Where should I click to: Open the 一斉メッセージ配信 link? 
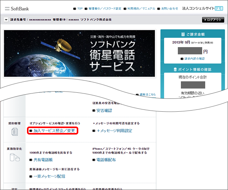49,176
